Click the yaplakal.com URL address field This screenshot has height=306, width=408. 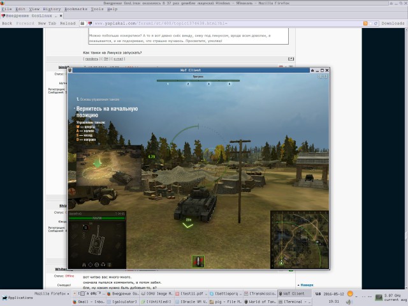coord(226,24)
